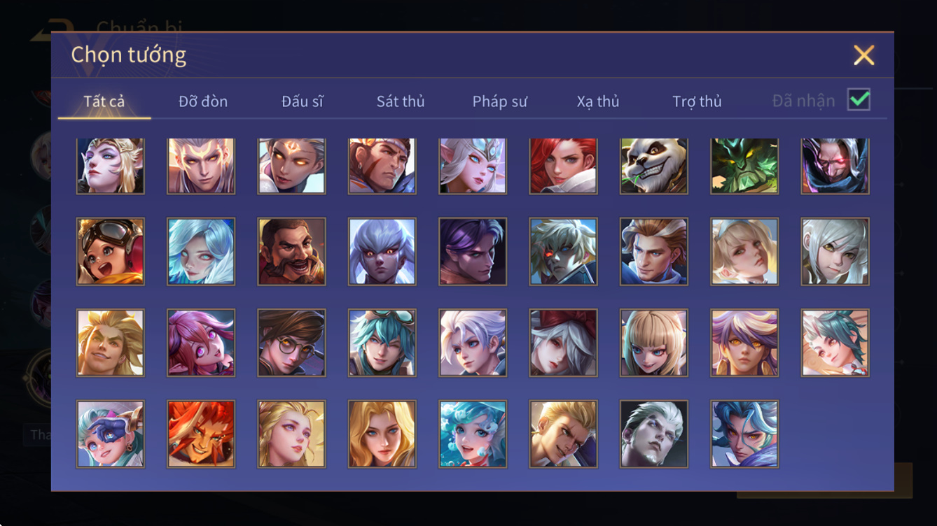
Task: Choose the green horned monster hero
Action: (744, 166)
